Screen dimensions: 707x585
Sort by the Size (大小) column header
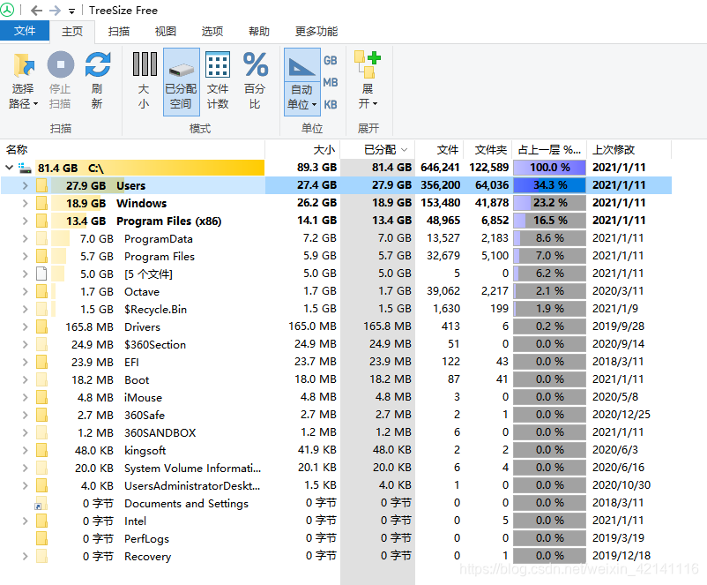click(x=302, y=149)
